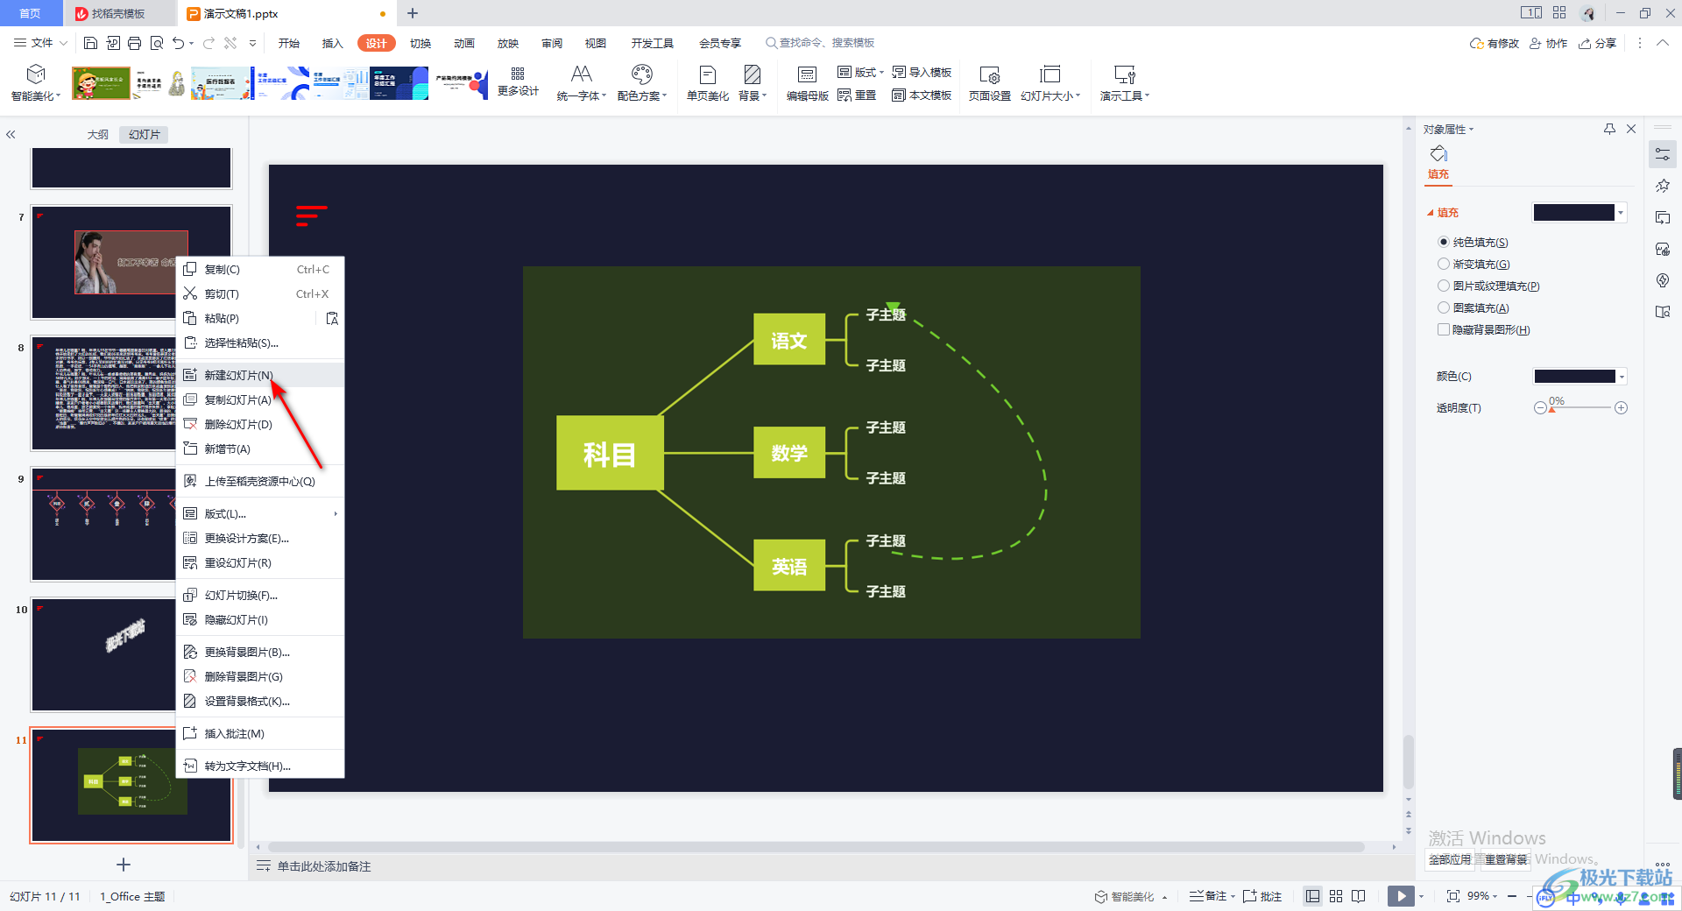
Task: Start slideshow from play button in status bar
Action: (1401, 896)
